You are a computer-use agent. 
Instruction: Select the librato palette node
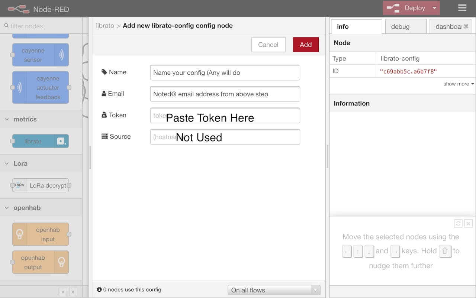click(x=41, y=141)
